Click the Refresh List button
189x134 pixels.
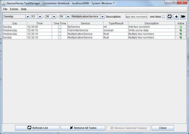[38, 128]
